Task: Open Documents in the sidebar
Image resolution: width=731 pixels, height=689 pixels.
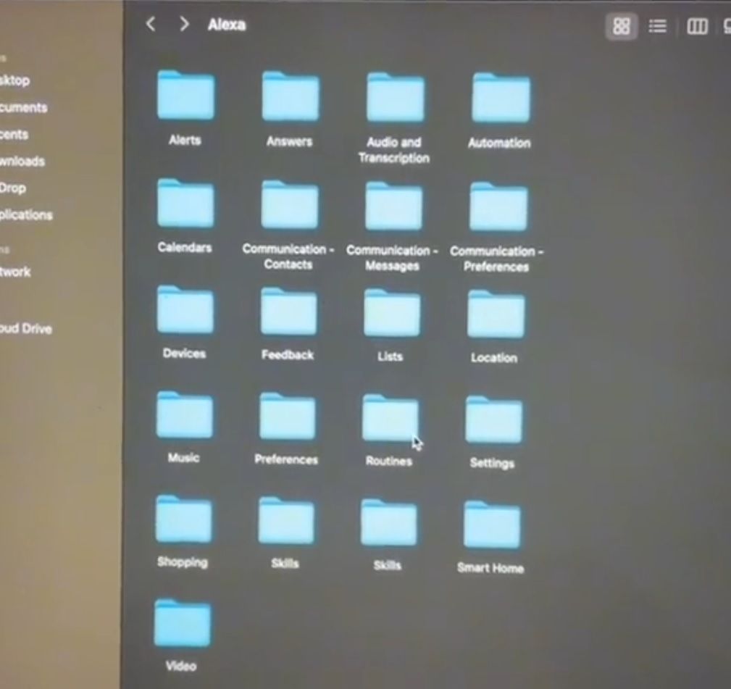Action: 23,107
